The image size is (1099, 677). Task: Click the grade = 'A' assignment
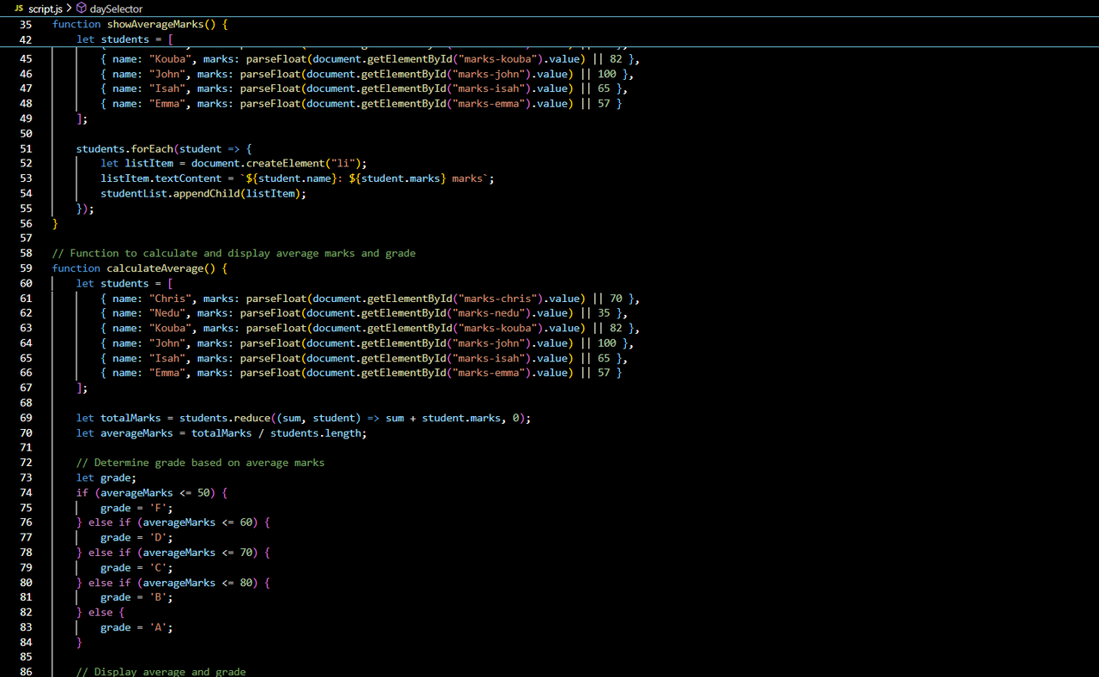pos(137,628)
